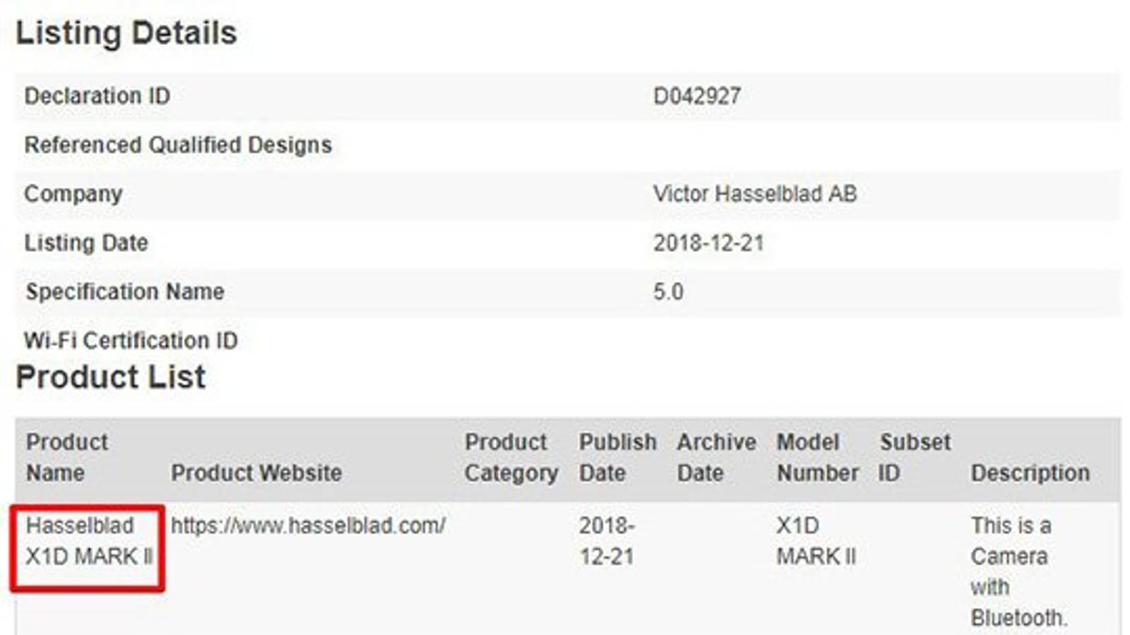Click the Listing Details heading

pos(126,33)
